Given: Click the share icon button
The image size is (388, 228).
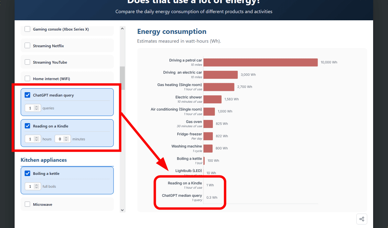Looking at the screenshot, I should tap(361, 219).
